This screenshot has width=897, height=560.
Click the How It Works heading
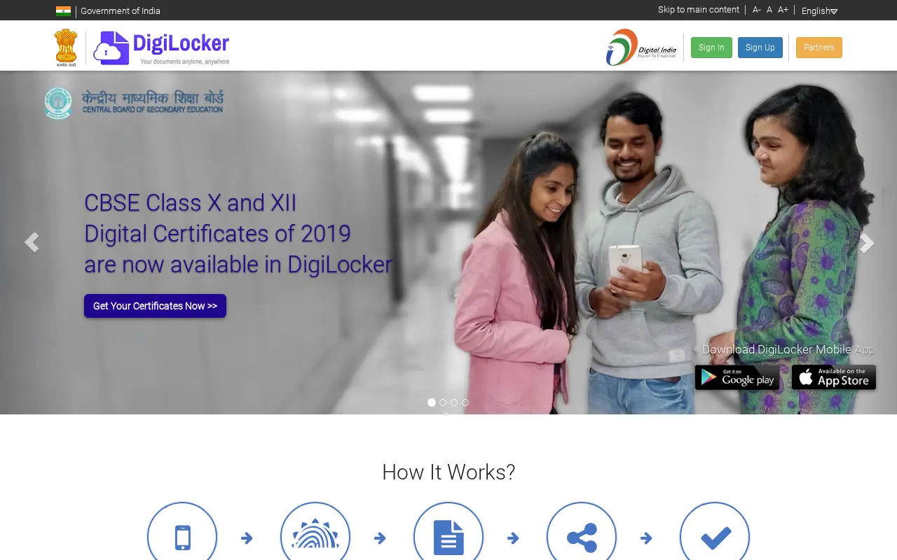(x=448, y=472)
